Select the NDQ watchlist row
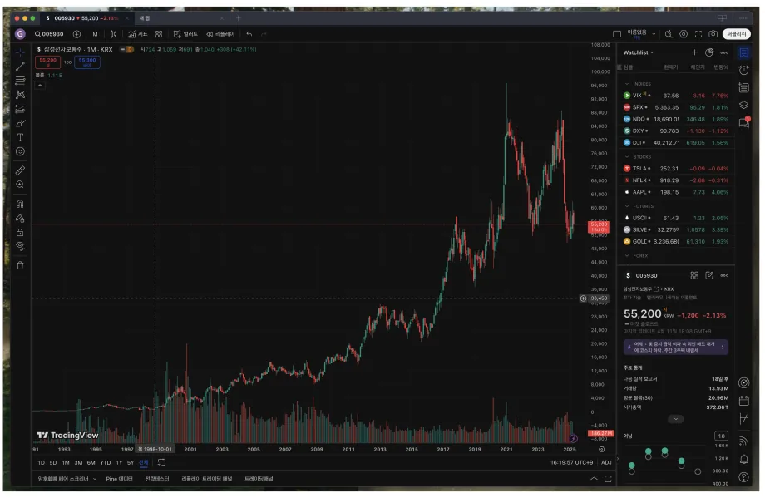 point(676,119)
